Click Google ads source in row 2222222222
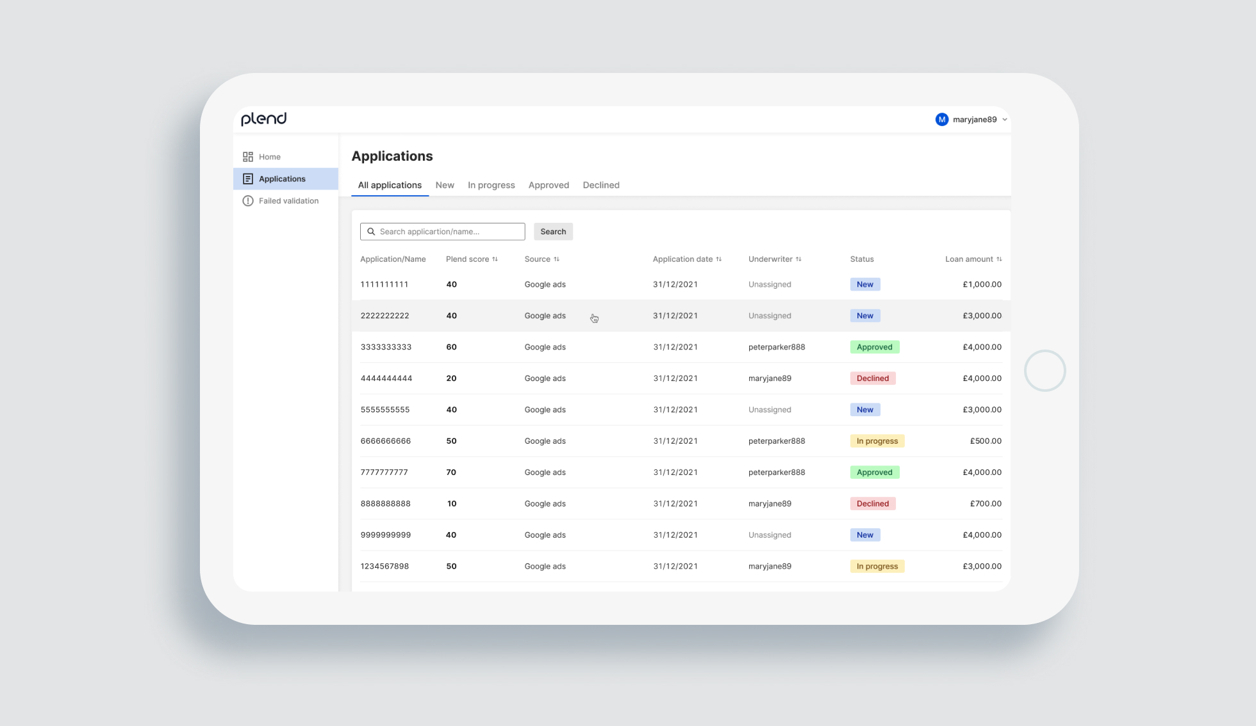1256x726 pixels. click(x=545, y=316)
